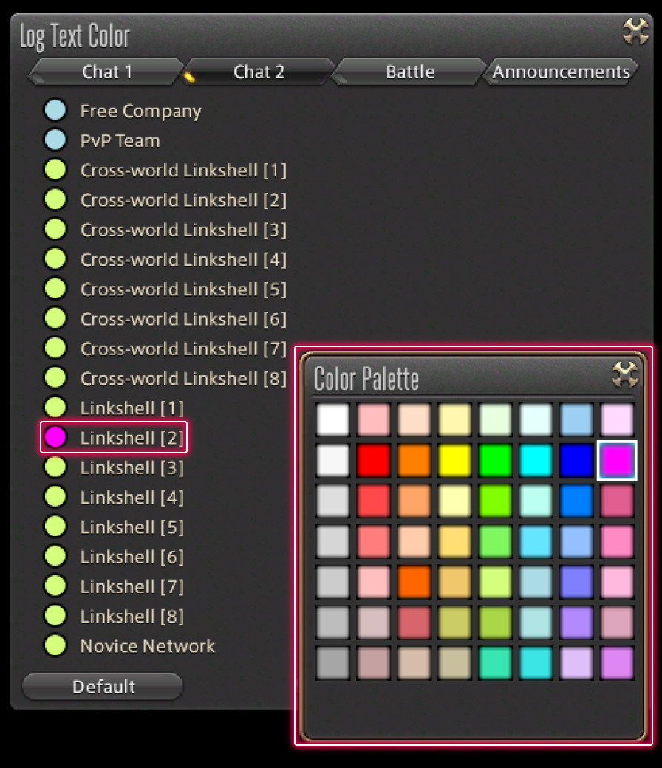Click the magenta Linkshell [2] color circle
The height and width of the screenshot is (768, 662).
[x=55, y=437]
